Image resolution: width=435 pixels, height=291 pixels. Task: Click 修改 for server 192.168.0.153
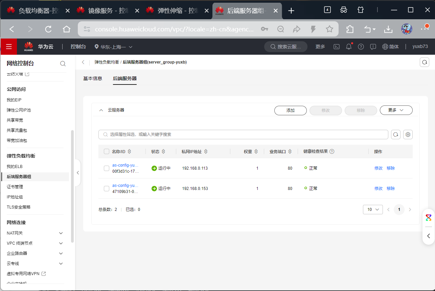379,188
